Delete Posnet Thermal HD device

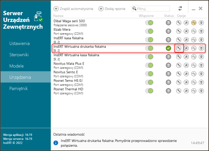point(201,91)
